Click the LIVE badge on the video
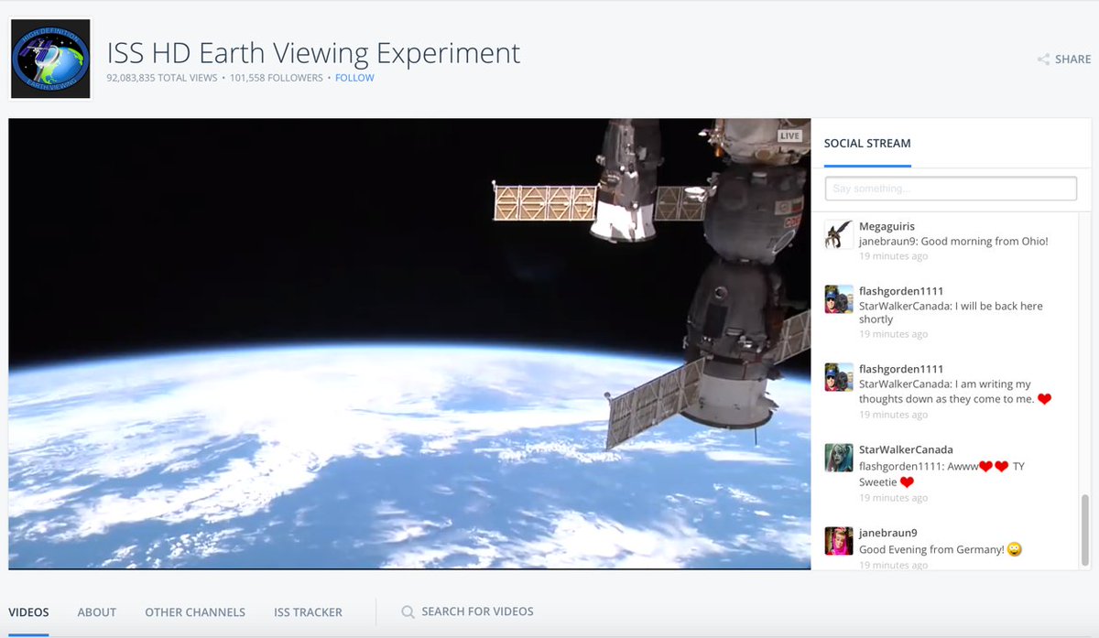This screenshot has width=1099, height=638. (x=789, y=135)
